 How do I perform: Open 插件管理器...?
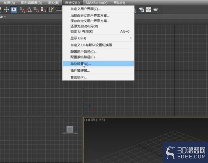click(98, 70)
